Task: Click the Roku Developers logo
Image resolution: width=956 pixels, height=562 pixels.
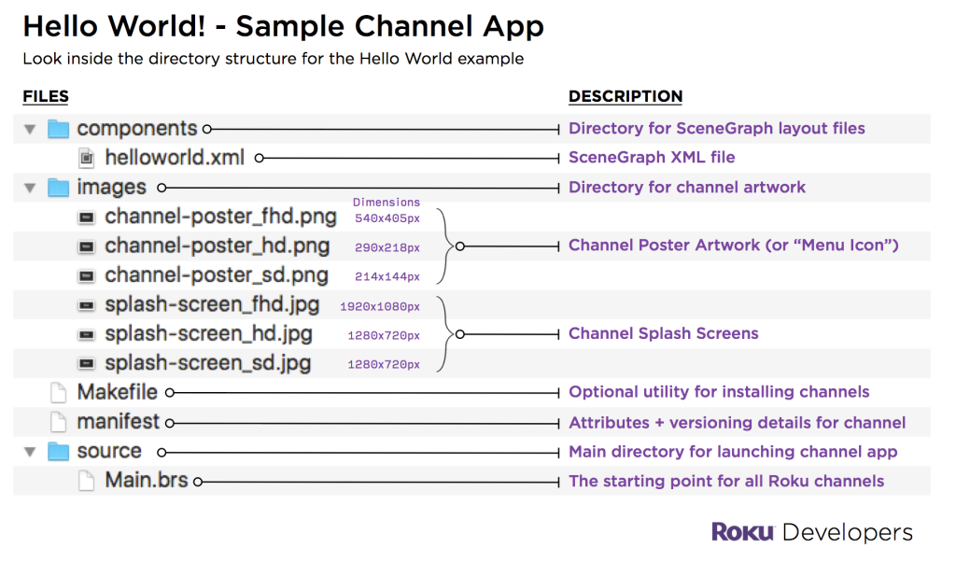Action: [x=811, y=532]
